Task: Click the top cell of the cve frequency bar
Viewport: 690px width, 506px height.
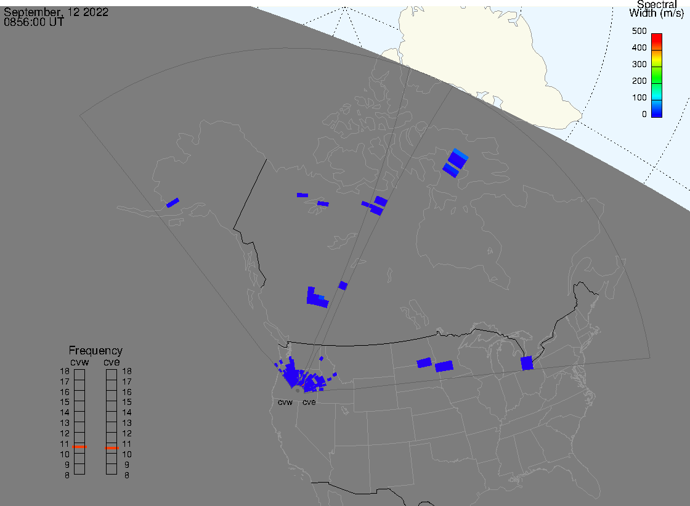Action: (x=112, y=375)
